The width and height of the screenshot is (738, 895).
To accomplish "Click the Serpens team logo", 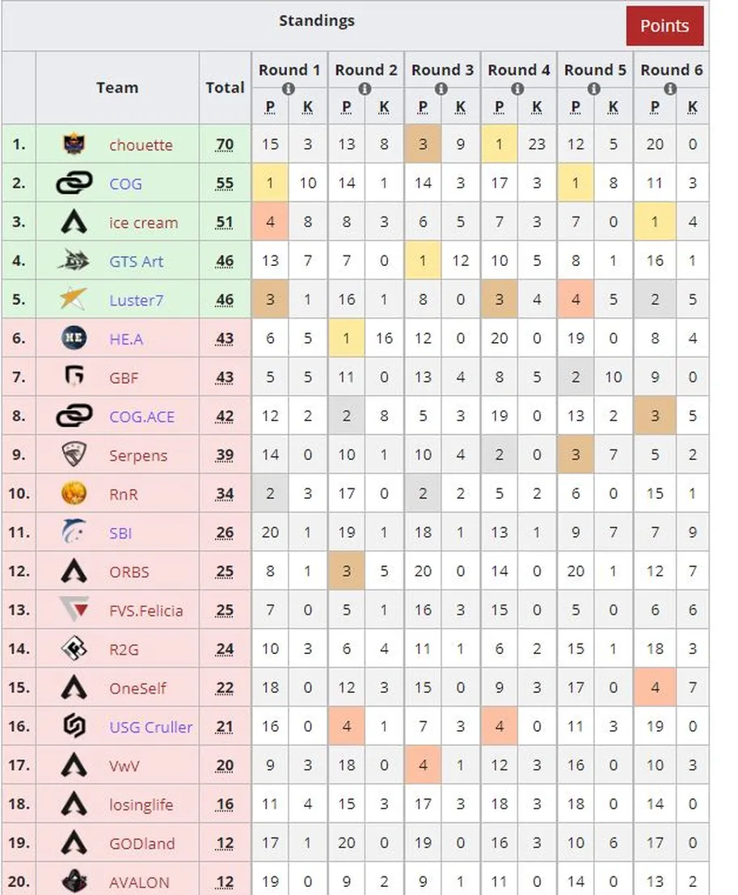I will (x=74, y=455).
